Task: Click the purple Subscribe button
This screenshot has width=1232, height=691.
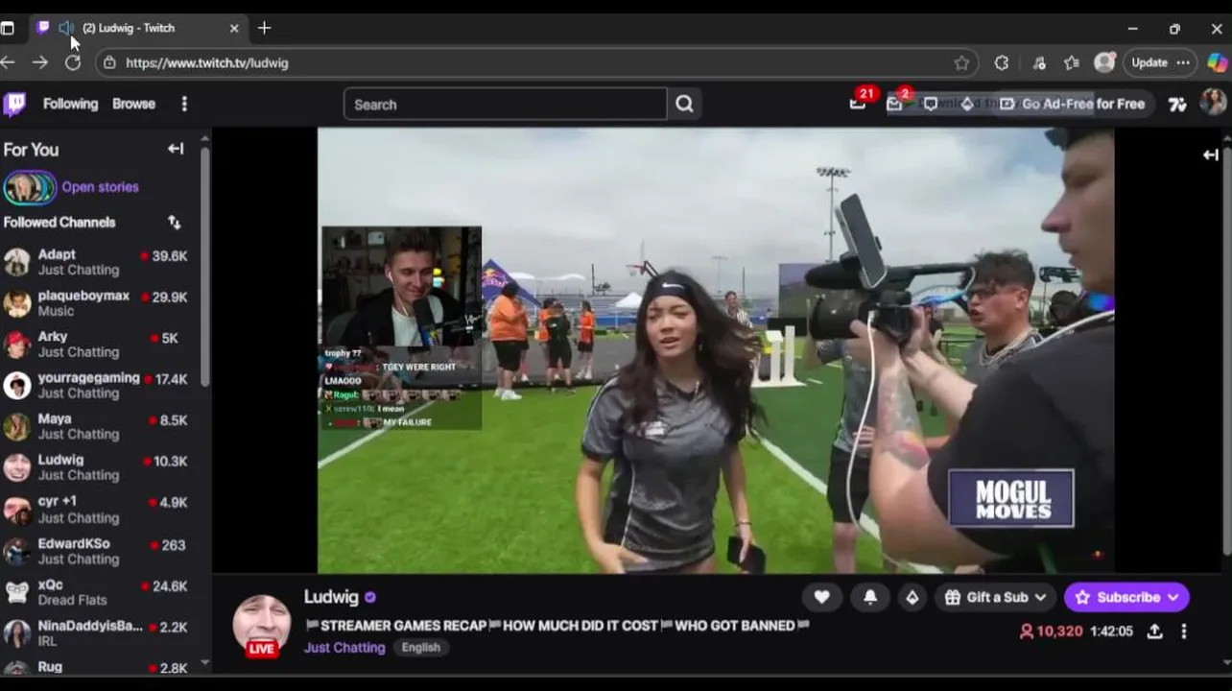Action: 1126,597
